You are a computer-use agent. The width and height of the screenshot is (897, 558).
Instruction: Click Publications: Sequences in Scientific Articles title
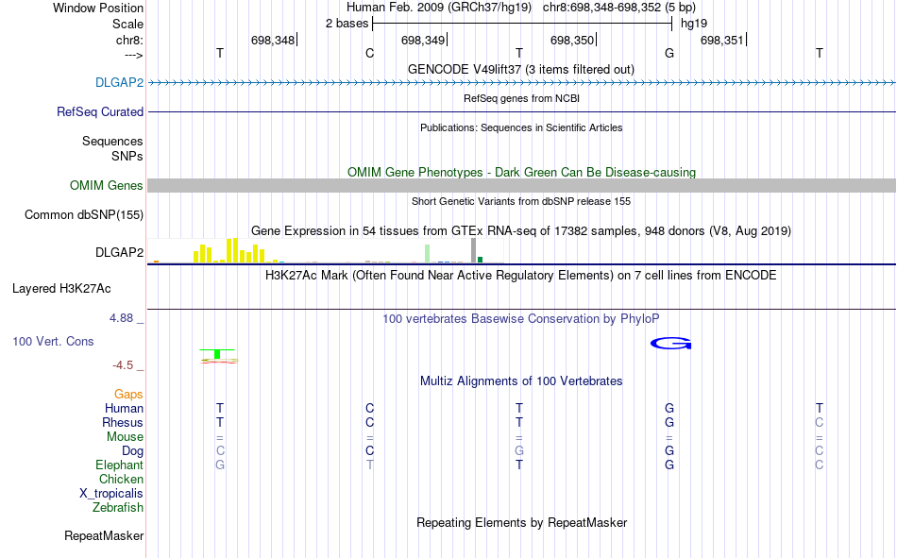(521, 127)
